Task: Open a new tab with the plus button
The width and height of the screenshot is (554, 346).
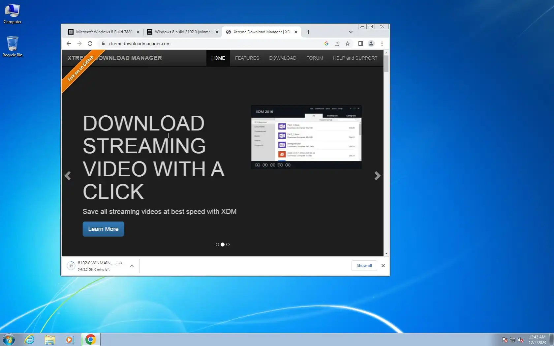Action: (x=308, y=32)
